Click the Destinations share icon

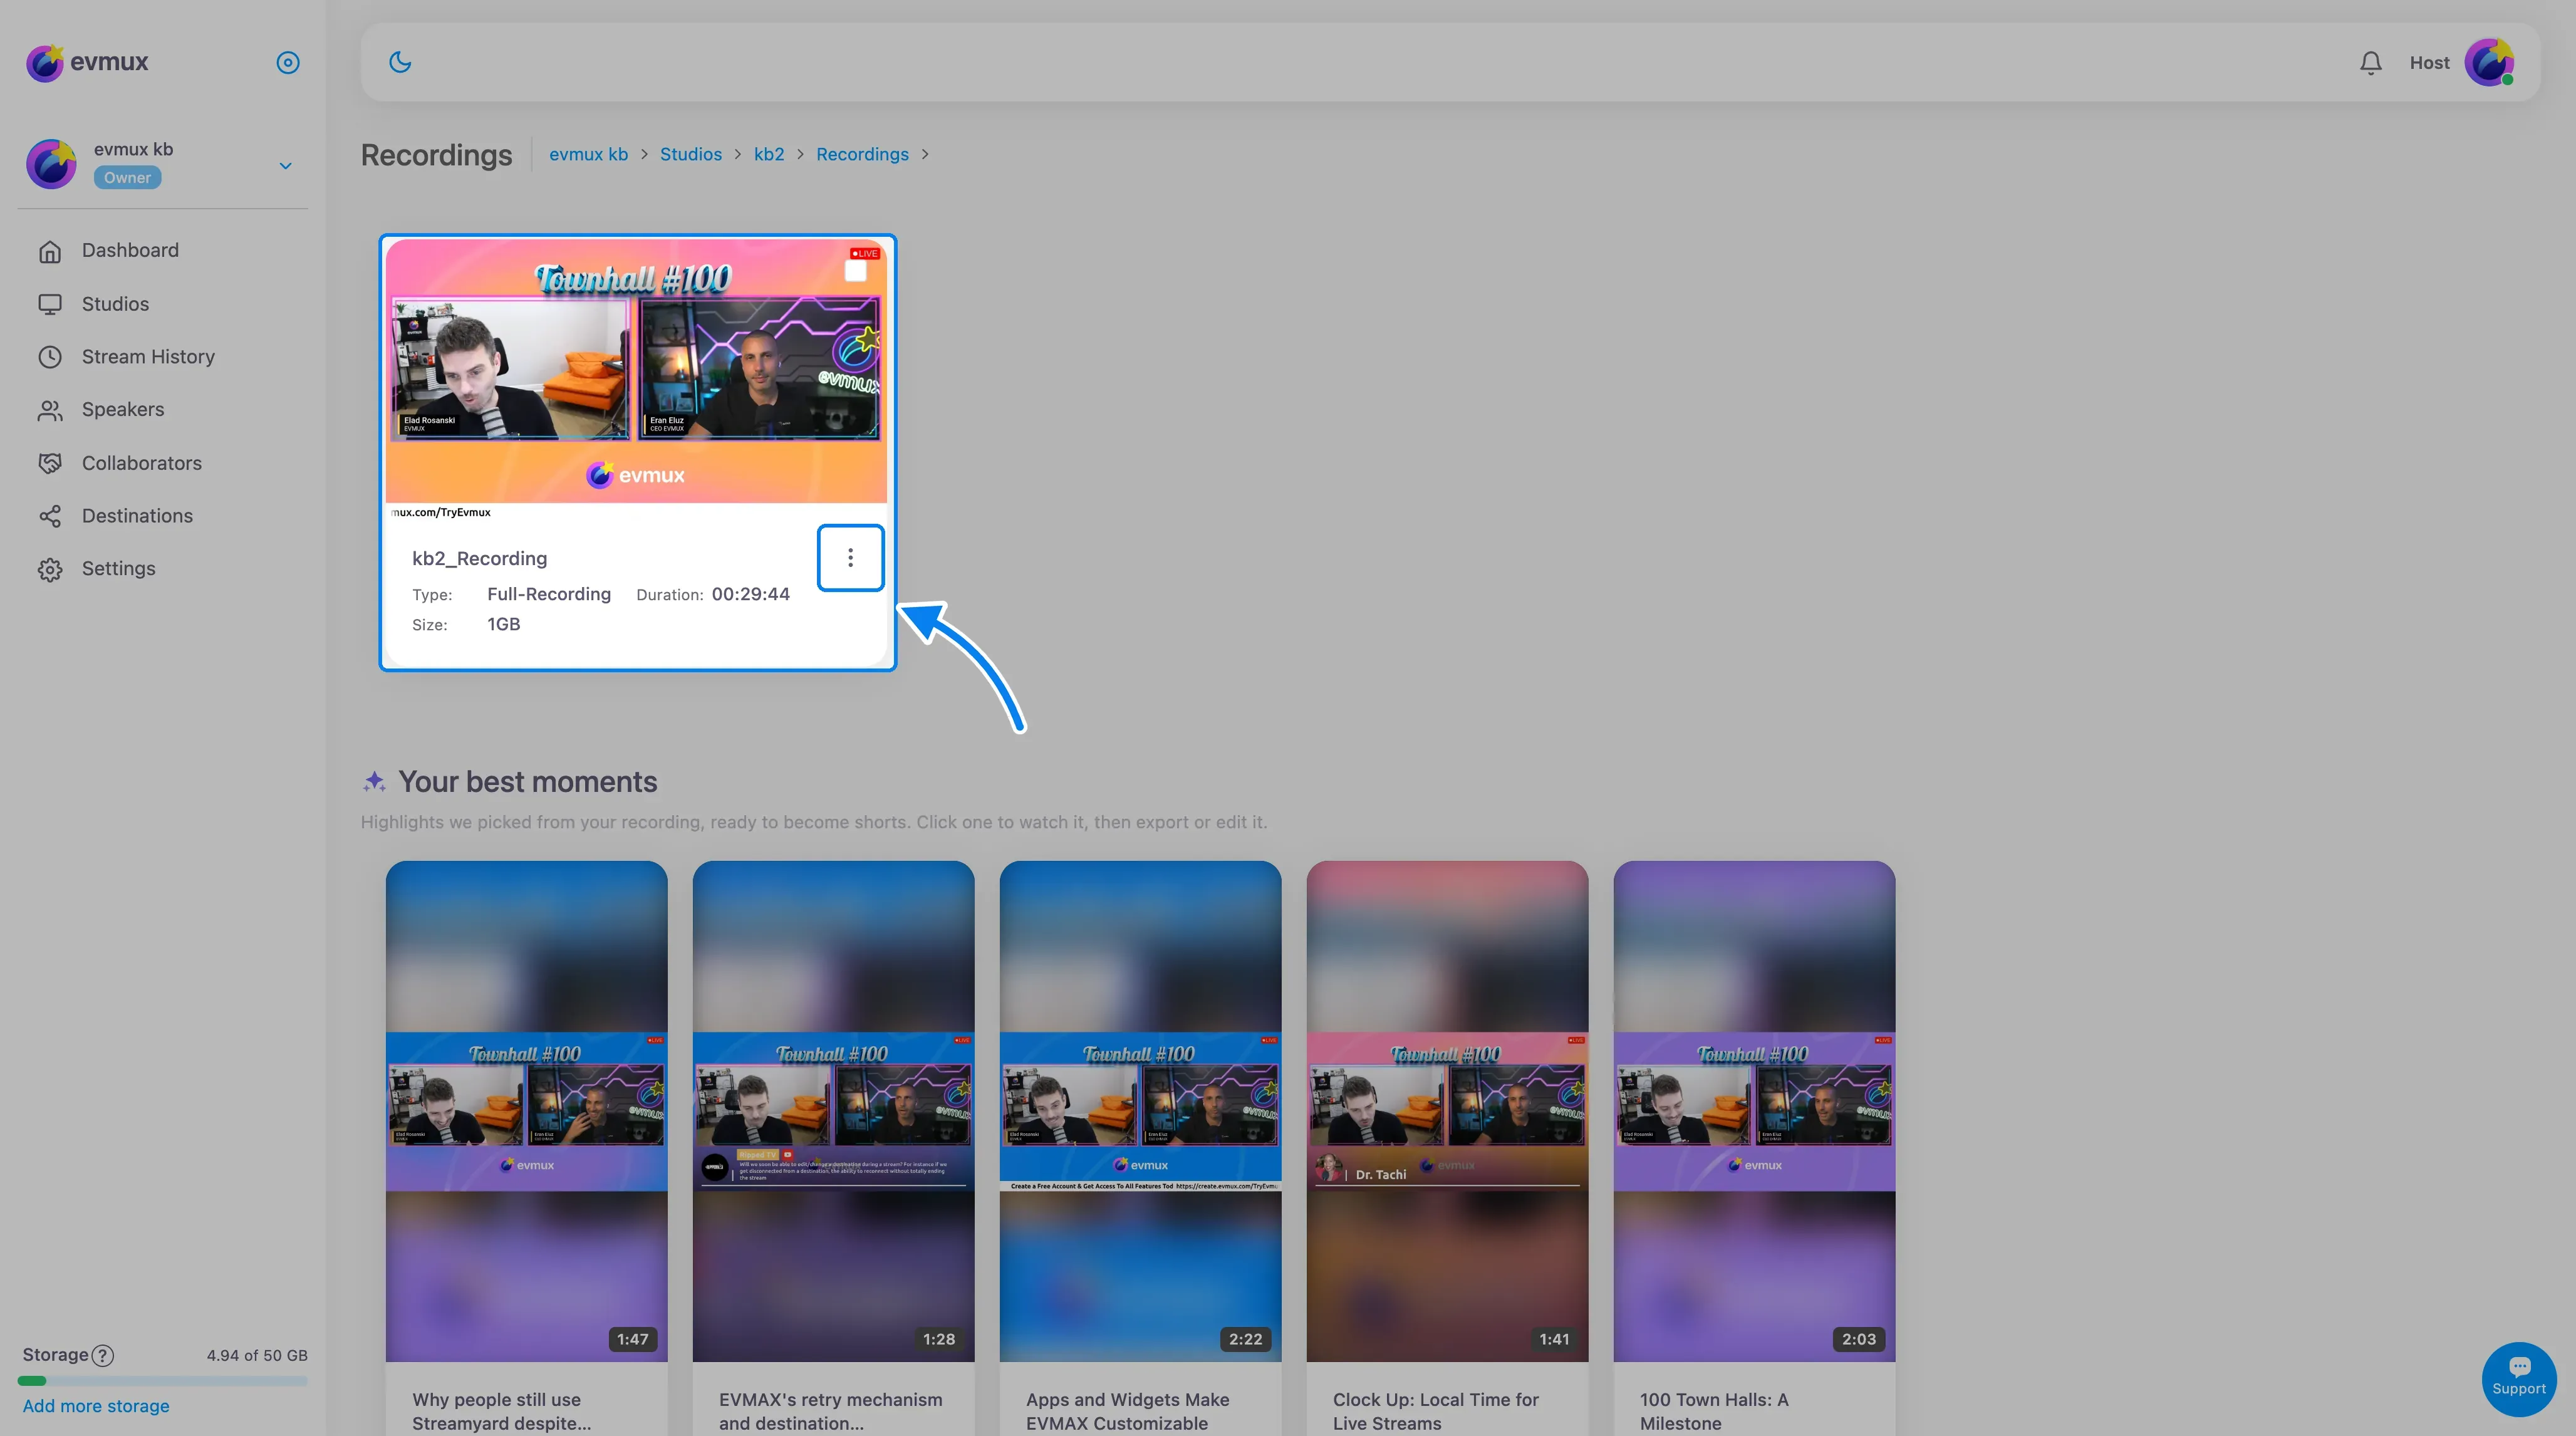tap(50, 516)
